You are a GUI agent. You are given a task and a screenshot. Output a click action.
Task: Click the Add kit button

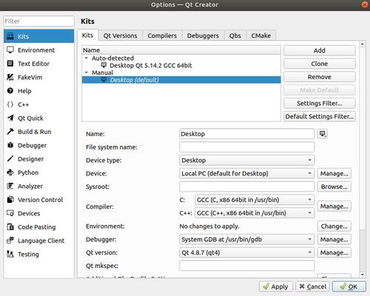pos(320,50)
